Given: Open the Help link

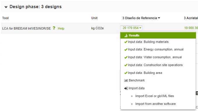Looking at the screenshot, I should point(61,28).
